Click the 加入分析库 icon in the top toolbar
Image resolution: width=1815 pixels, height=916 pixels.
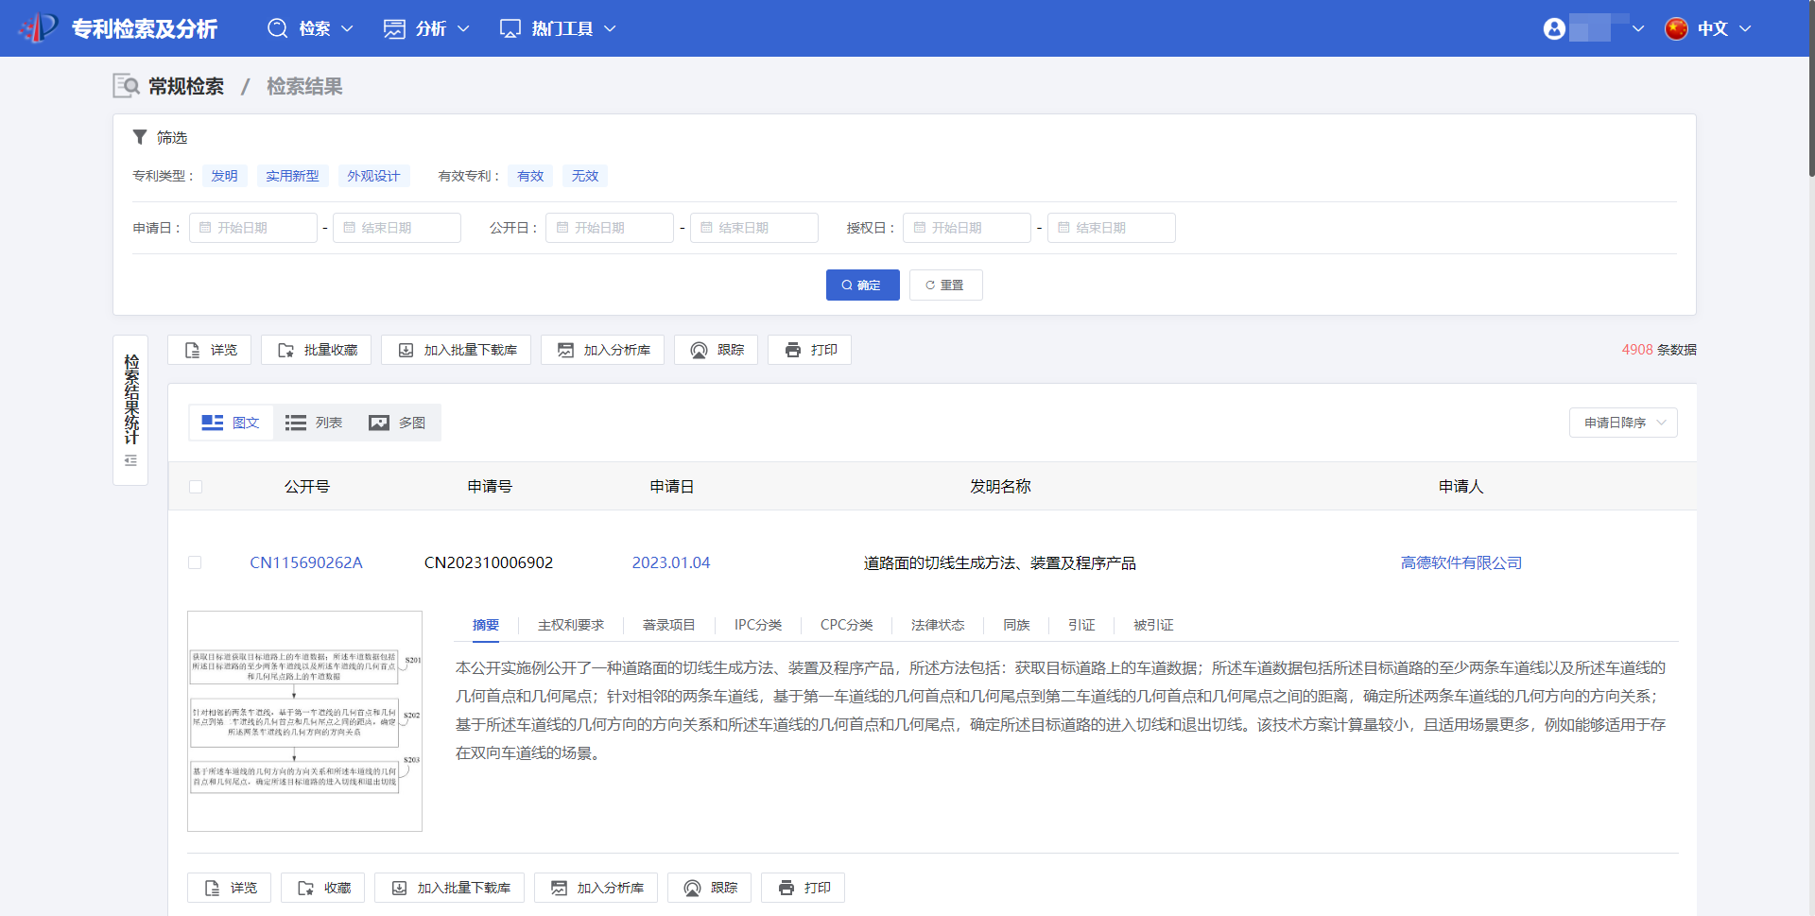pyautogui.click(x=565, y=351)
